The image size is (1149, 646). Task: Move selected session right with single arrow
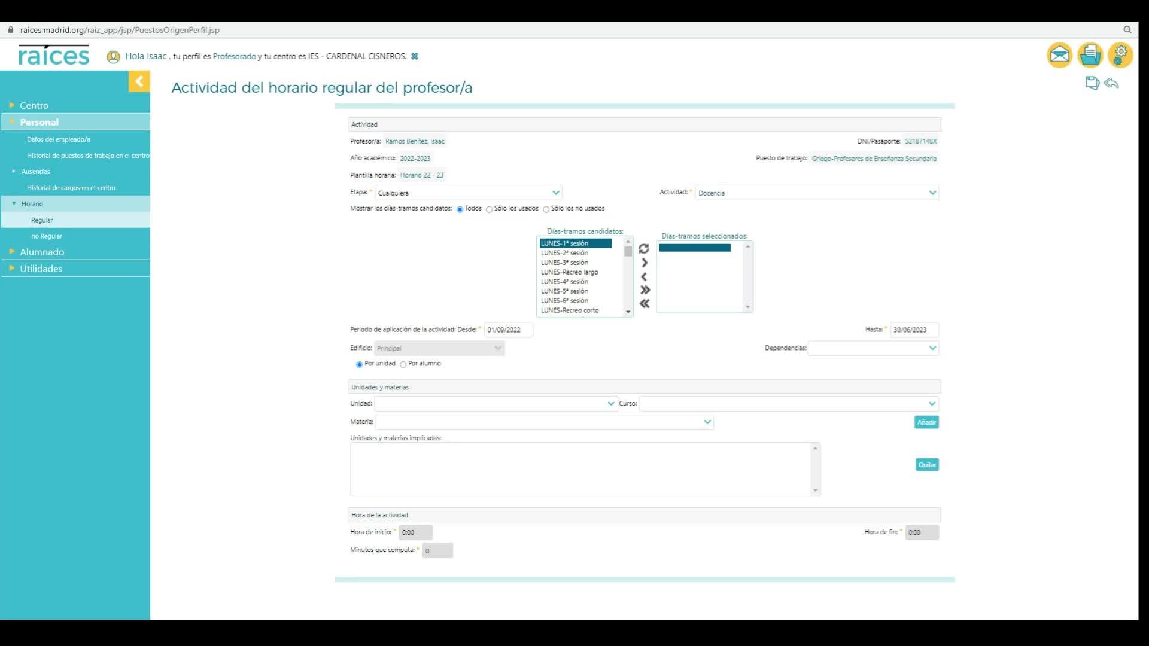tap(645, 263)
